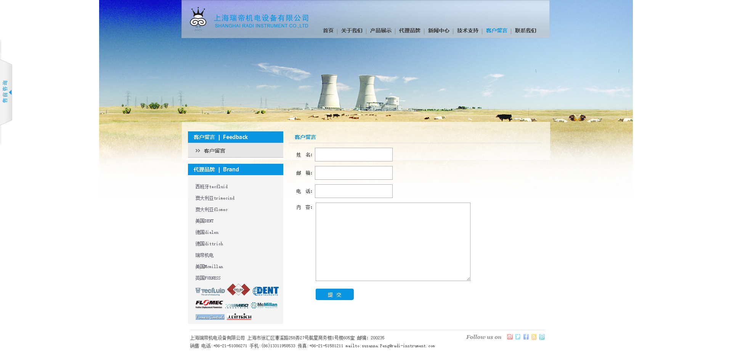The width and height of the screenshot is (732, 353).
Task: Click the orange RSS feed icon
Action: coord(534,337)
